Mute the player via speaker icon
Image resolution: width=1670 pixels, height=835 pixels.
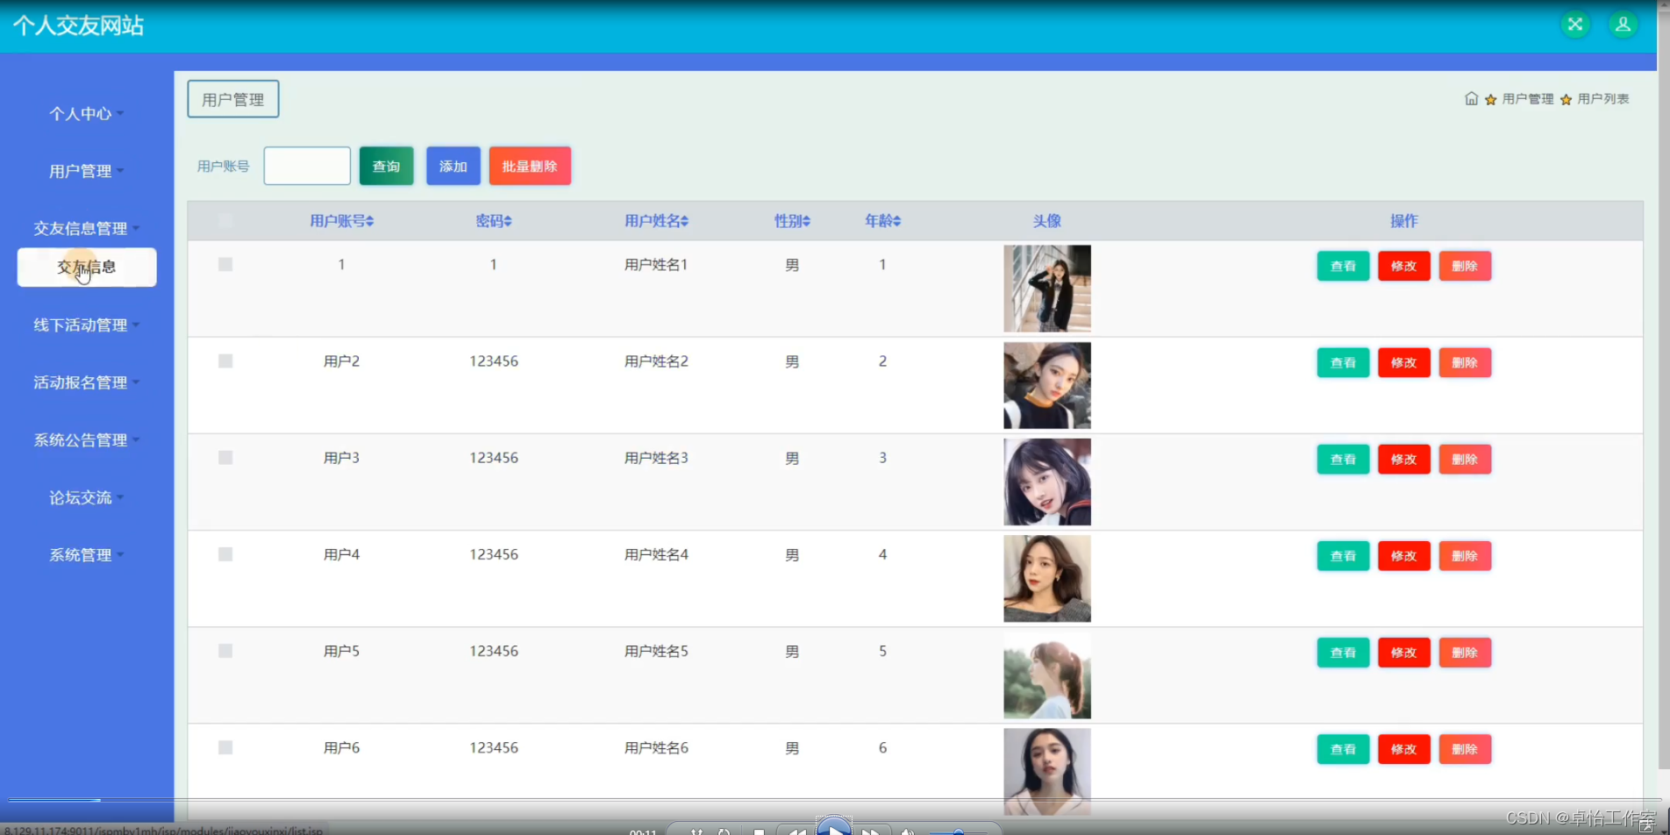pyautogui.click(x=908, y=831)
